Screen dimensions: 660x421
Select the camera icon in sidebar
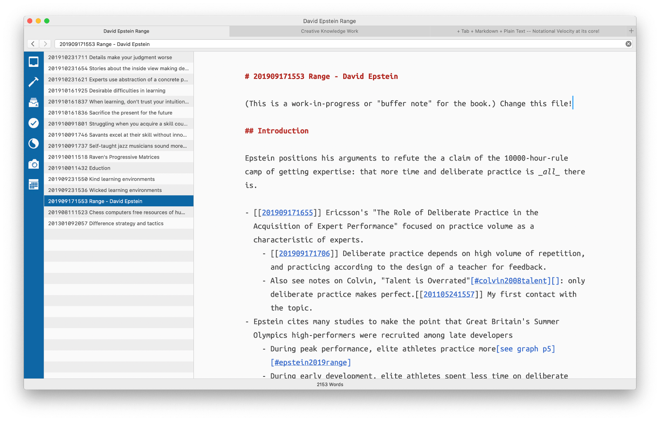[34, 164]
